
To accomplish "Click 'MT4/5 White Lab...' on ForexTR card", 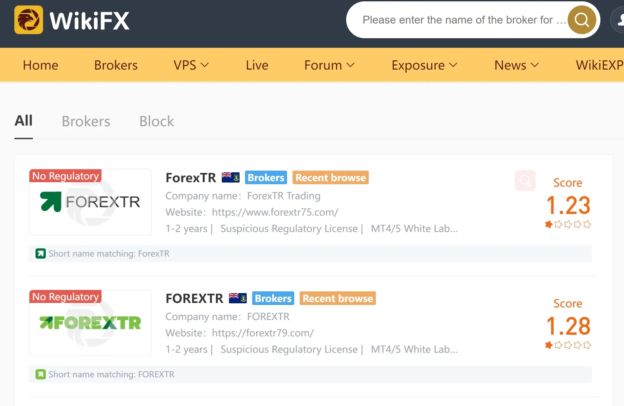I will 414,229.
